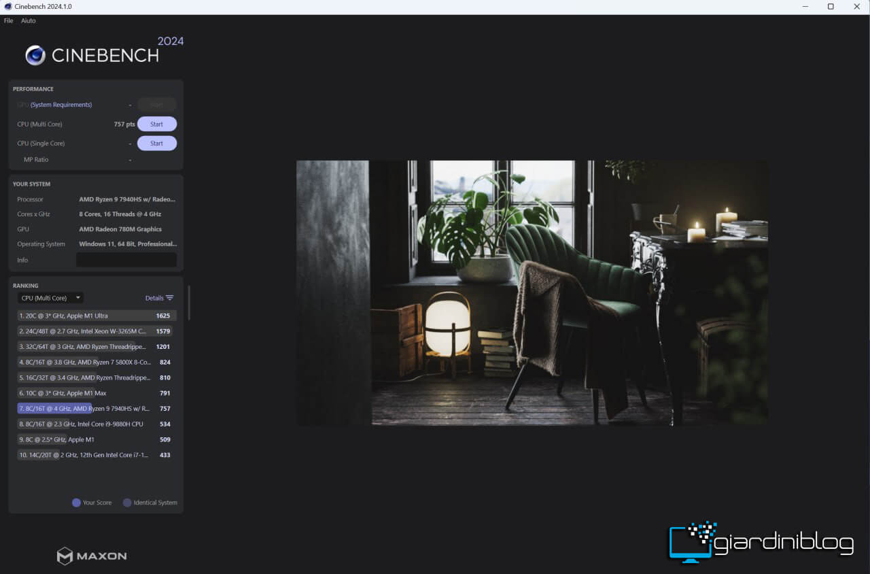This screenshot has height=574, width=870.
Task: Select ranking row Apple M1 Max
Action: click(97, 393)
